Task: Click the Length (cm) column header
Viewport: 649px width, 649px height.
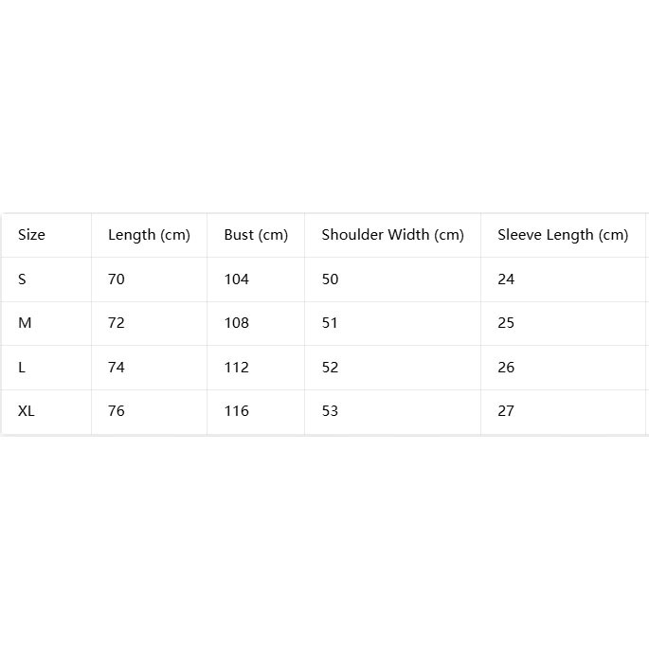Action: (x=149, y=235)
